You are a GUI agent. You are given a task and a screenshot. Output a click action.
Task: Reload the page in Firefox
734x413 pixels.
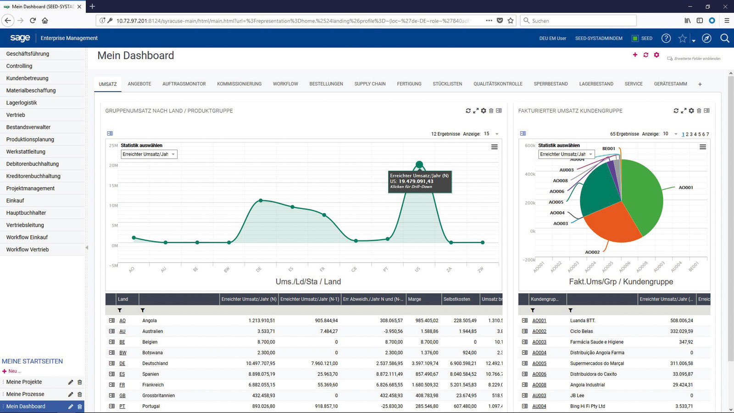pyautogui.click(x=33, y=21)
